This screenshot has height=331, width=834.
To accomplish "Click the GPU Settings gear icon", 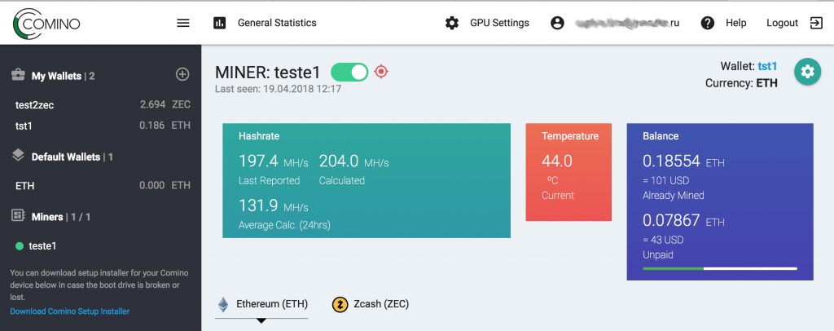I will [452, 23].
